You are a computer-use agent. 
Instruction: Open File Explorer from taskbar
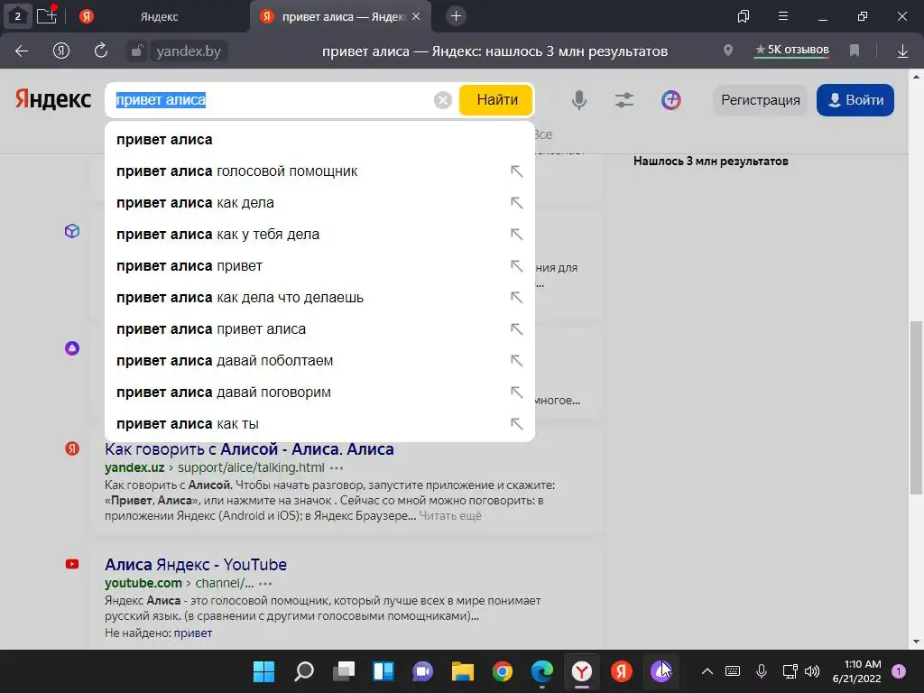tap(463, 671)
